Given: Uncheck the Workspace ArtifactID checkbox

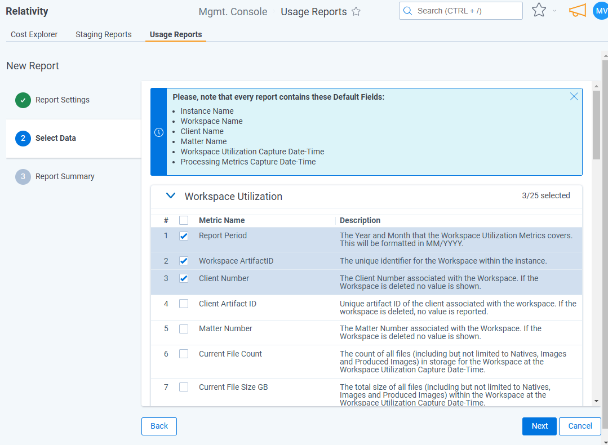Looking at the screenshot, I should click(x=184, y=261).
